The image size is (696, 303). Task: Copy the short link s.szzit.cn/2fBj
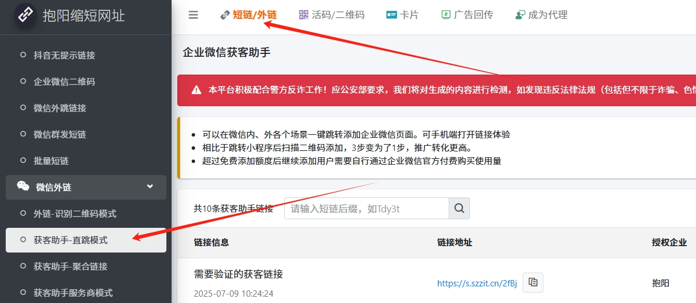click(x=533, y=282)
